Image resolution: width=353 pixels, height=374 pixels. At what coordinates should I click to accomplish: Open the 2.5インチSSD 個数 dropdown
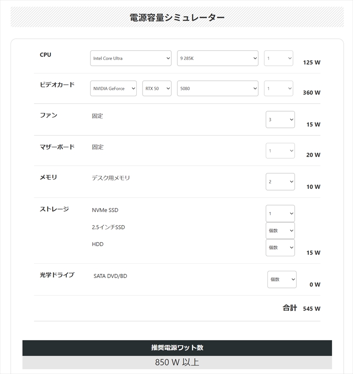point(280,231)
